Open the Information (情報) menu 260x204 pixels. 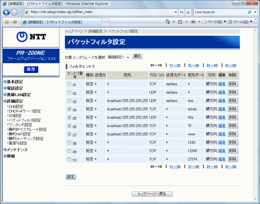[x=11, y=156]
